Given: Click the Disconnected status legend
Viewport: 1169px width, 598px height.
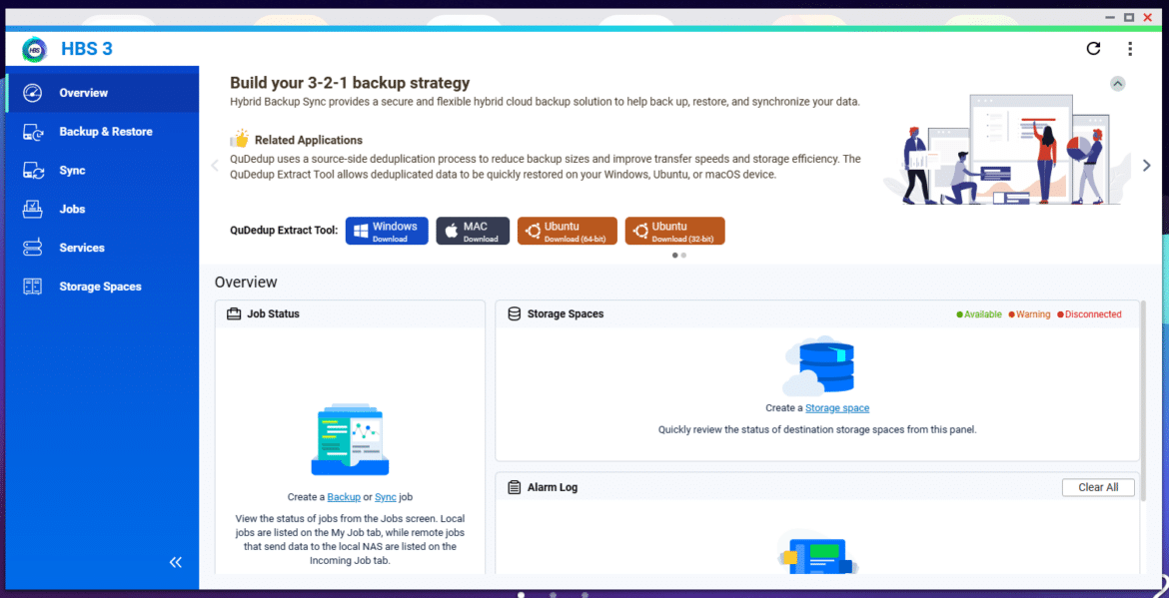Looking at the screenshot, I should click(x=1089, y=314).
